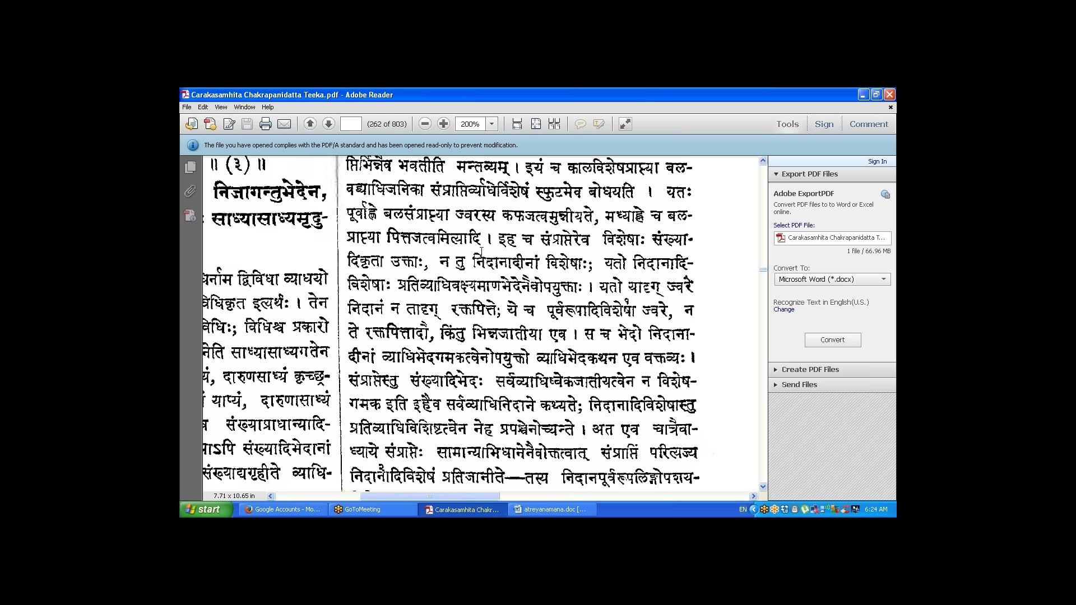This screenshot has width=1076, height=605.
Task: Open the attachments paperclip panel
Action: pos(191,192)
